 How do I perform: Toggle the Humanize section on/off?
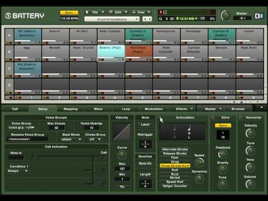(240, 117)
